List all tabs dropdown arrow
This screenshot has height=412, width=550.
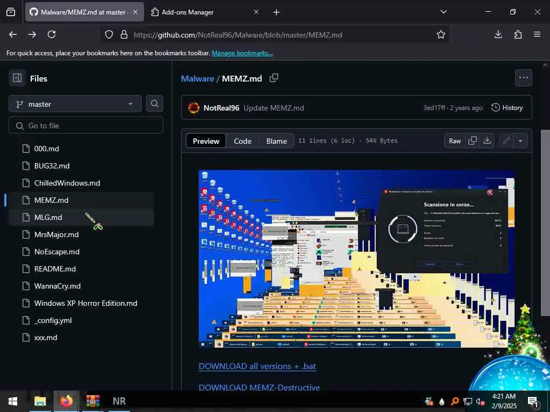[444, 12]
